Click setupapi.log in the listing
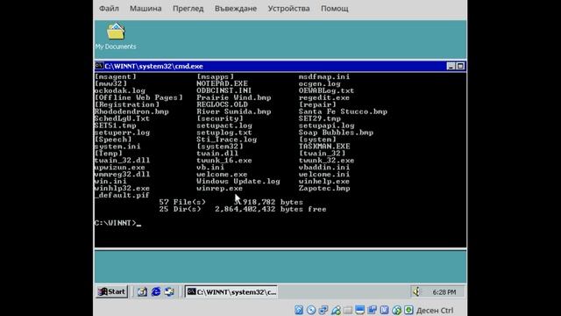Image resolution: width=561 pixels, height=316 pixels. click(x=326, y=126)
